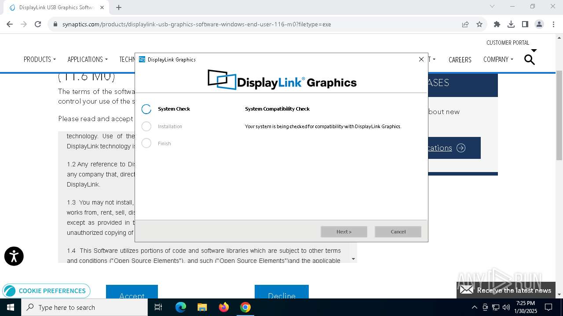Image resolution: width=563 pixels, height=316 pixels.
Task: Open the CAREERS page
Action: click(x=460, y=60)
